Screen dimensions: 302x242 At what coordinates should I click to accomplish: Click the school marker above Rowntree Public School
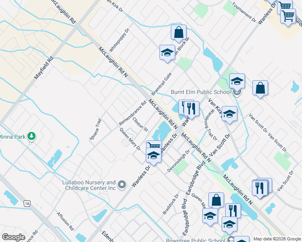tap(229, 225)
